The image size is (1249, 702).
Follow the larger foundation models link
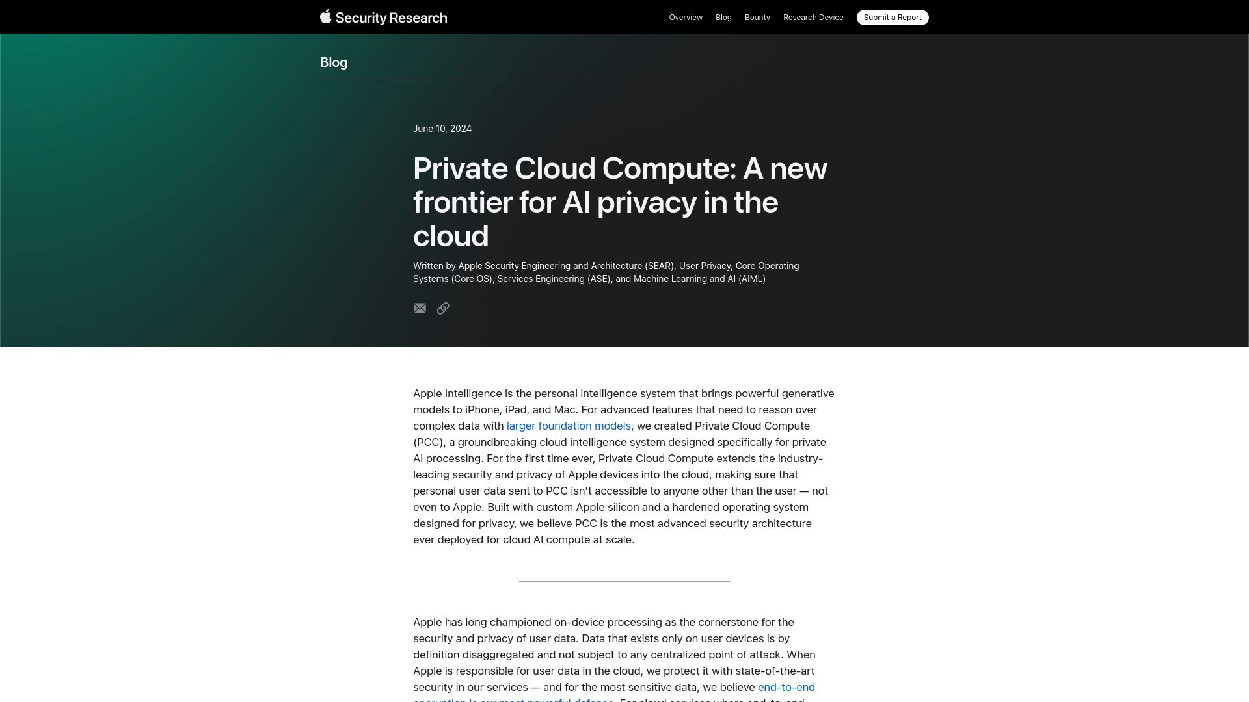[569, 426]
